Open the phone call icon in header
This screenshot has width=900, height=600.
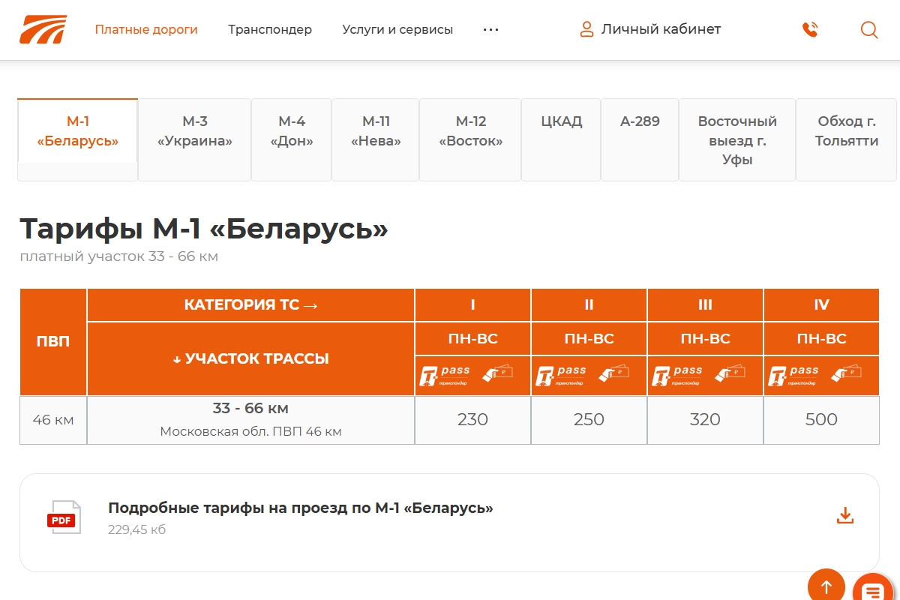810,29
